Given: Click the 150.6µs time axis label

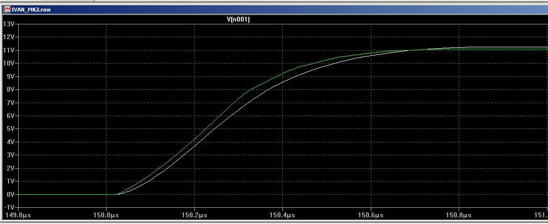Looking at the screenshot, I should 371,215.
